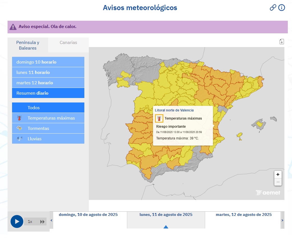292x238 pixels.
Task: Toggle the martes 12 horario view
Action: (x=48, y=83)
